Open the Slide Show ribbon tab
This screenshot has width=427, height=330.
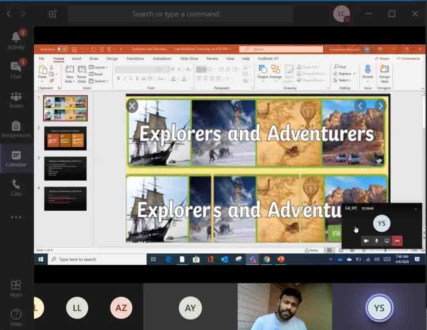point(189,59)
